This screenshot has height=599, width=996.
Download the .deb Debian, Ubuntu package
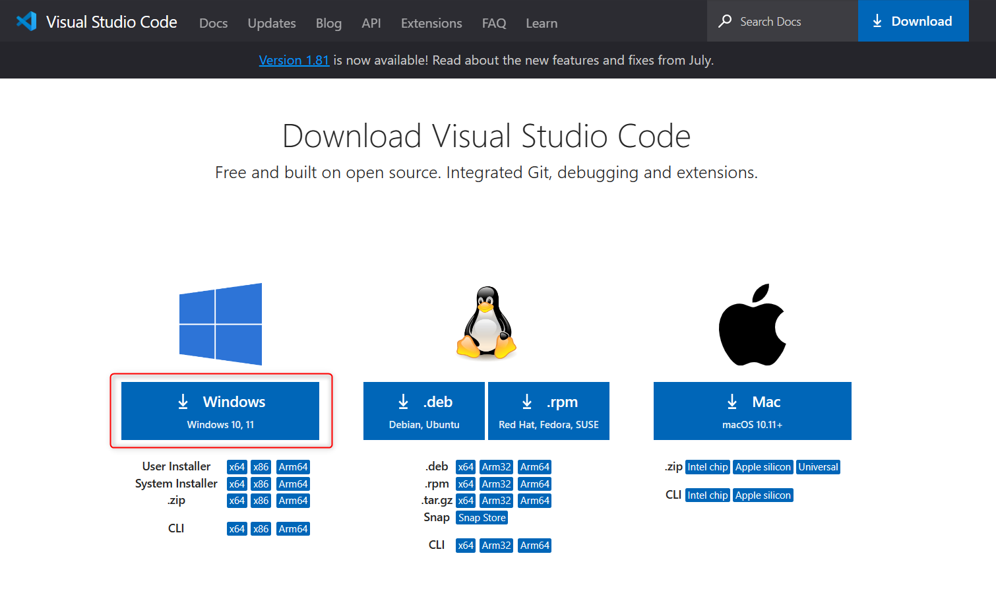coord(424,411)
